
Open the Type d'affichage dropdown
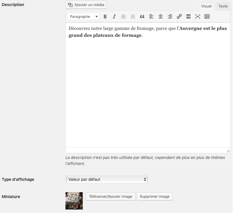tap(107, 179)
